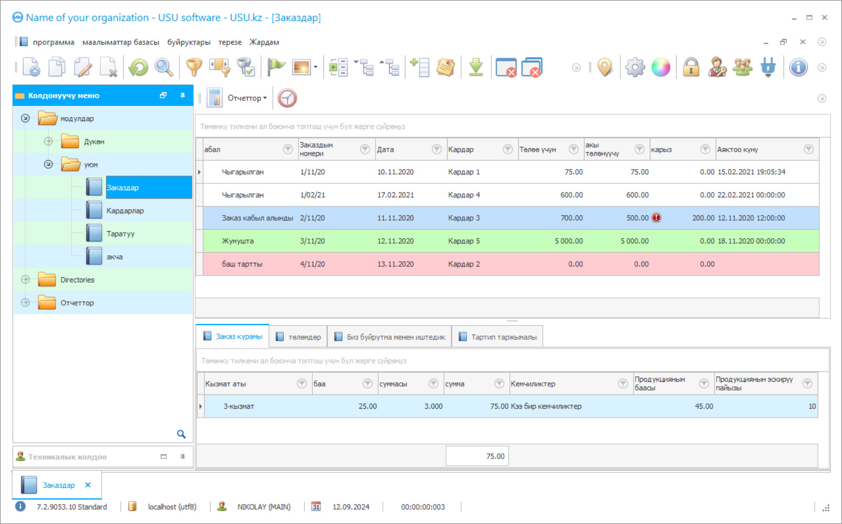Switch to Тартип таржымалы tab

[497, 337]
